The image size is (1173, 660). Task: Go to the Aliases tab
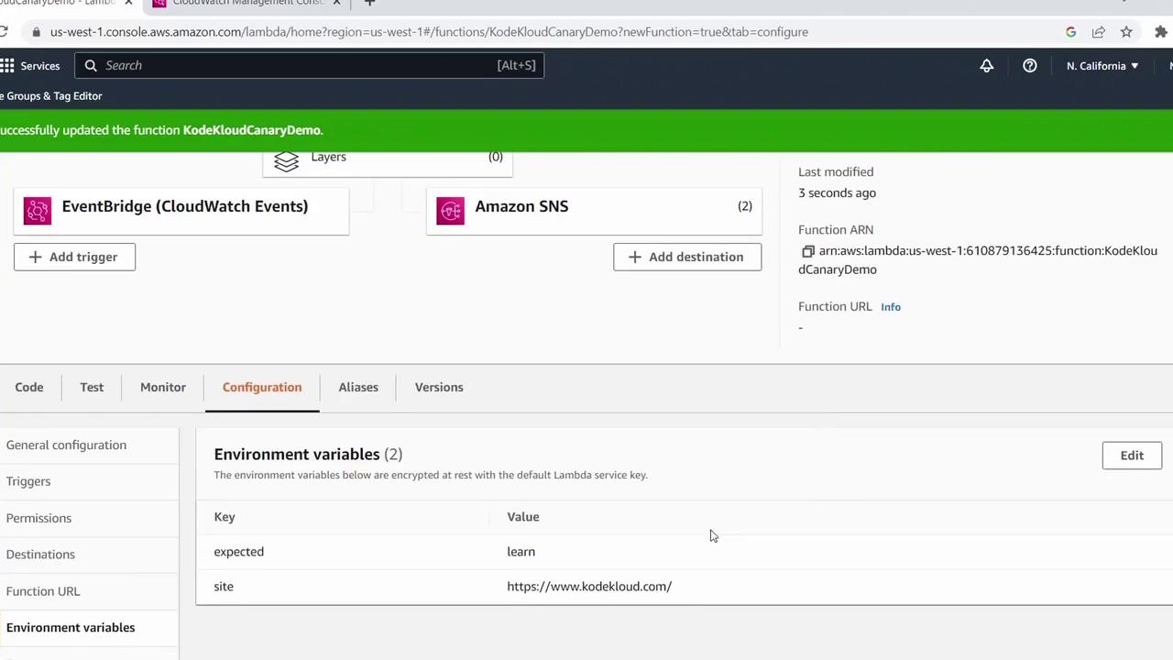click(x=358, y=388)
